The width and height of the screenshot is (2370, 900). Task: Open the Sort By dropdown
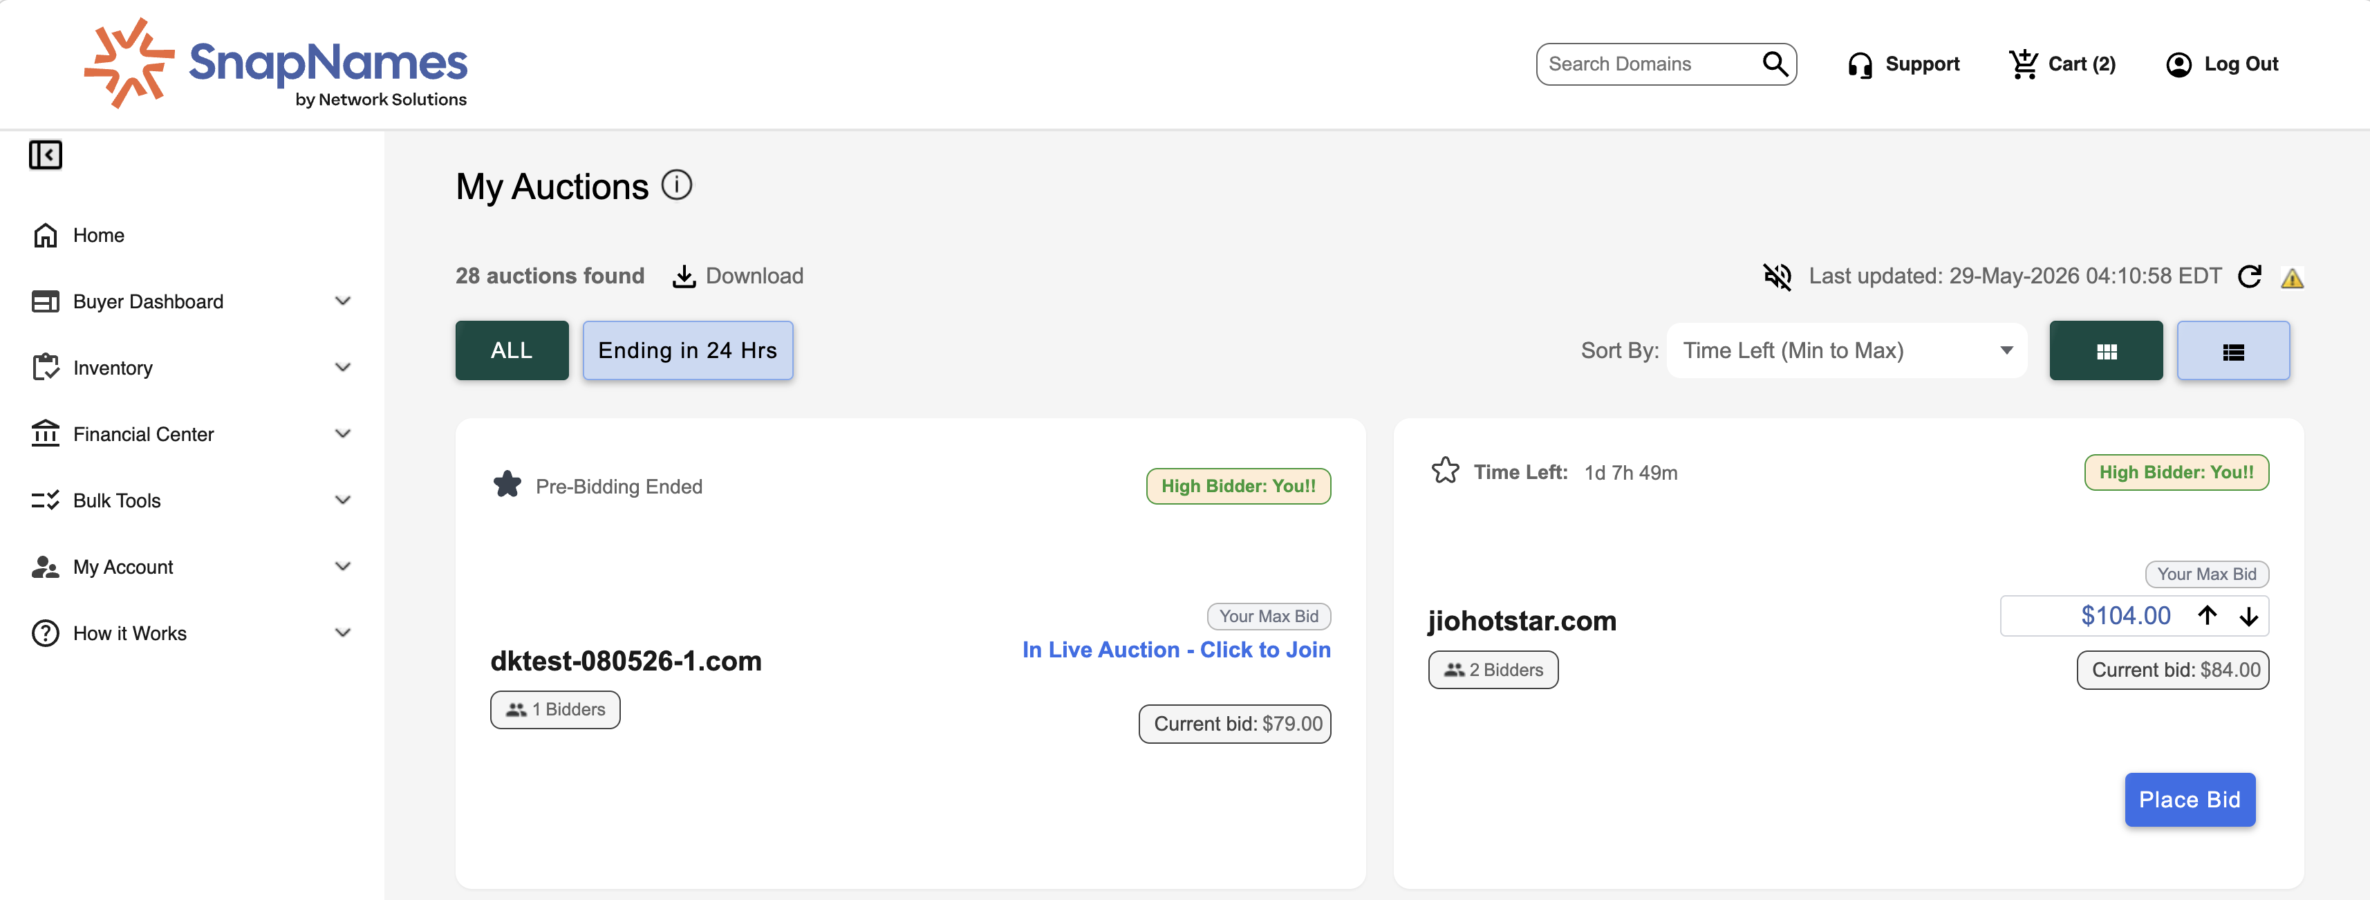pyautogui.click(x=1847, y=350)
